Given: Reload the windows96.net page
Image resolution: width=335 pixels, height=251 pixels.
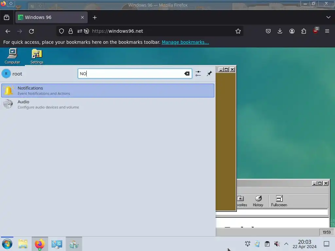Looking at the screenshot, I should (31, 31).
